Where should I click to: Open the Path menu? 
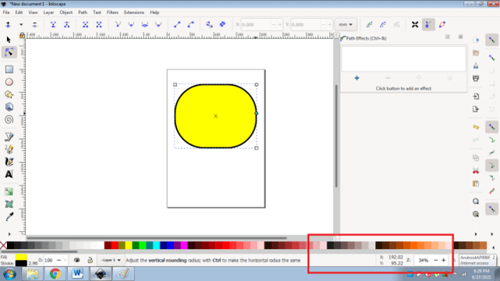click(83, 12)
